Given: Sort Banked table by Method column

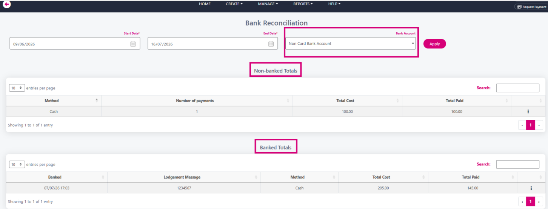Looking at the screenshot, I should (299, 177).
